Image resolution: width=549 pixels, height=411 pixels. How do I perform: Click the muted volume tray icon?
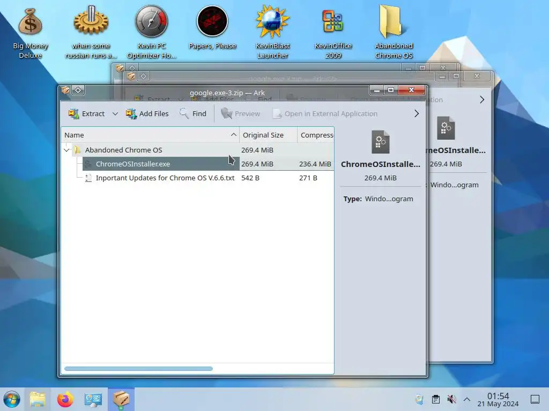pos(451,399)
